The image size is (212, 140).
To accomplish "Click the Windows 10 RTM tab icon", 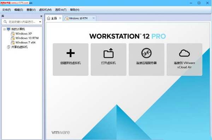I will coord(66,18).
